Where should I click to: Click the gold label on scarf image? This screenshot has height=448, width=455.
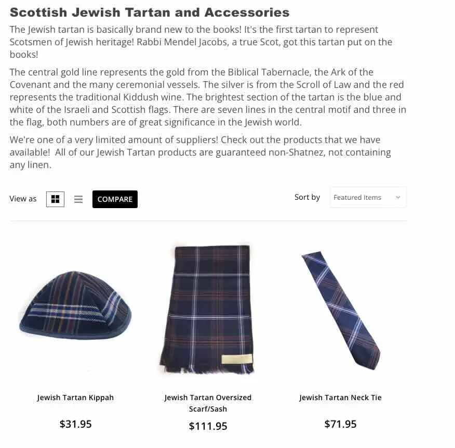[x=237, y=359]
